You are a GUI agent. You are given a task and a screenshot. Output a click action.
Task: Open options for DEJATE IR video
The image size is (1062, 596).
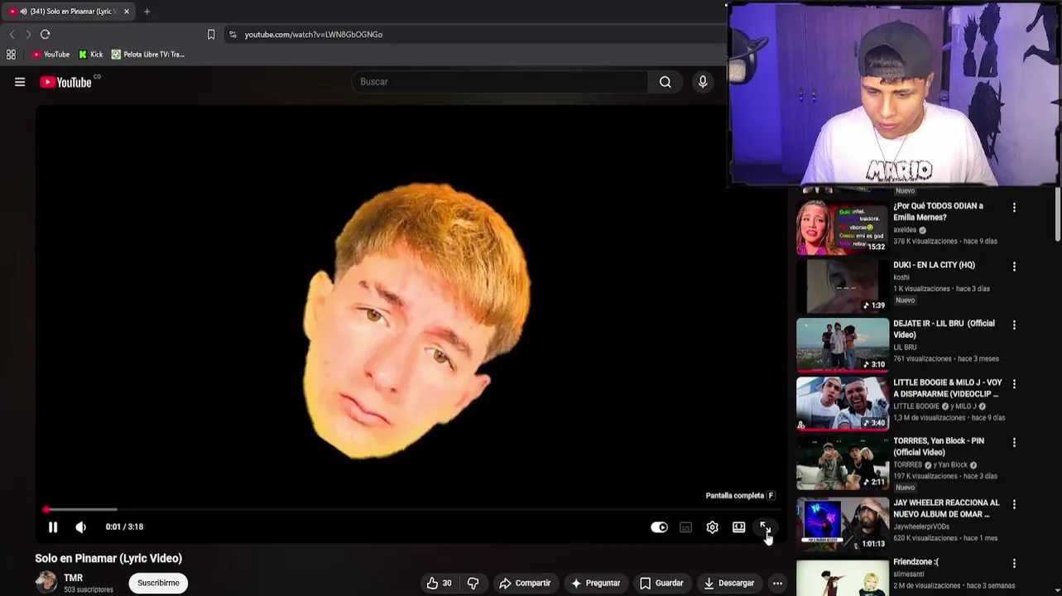1014,325
